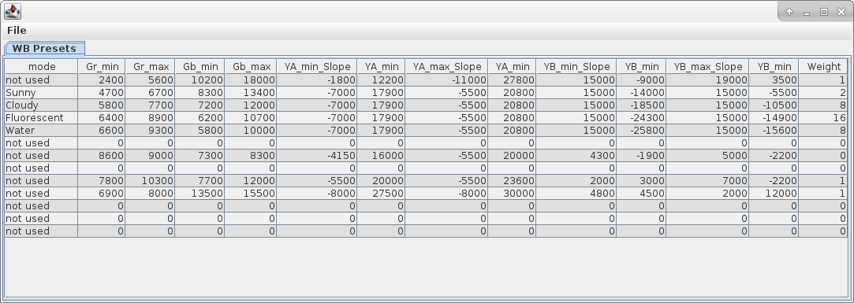The width and height of the screenshot is (854, 303).
Task: Select Sunny's Gr_min value 4700
Action: 102,93
